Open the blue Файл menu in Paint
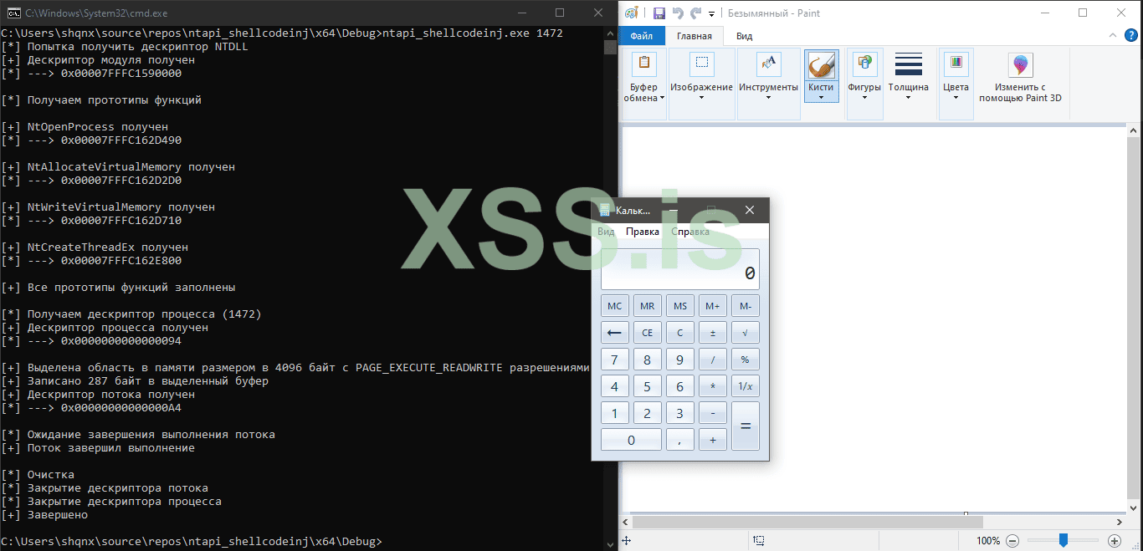Viewport: 1143px width, 551px height. point(642,36)
